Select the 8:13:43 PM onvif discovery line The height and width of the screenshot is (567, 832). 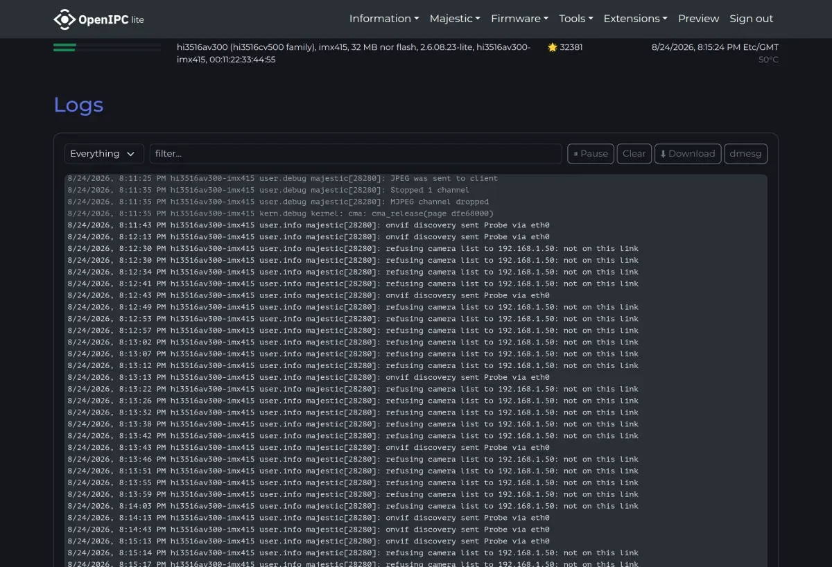[309, 447]
